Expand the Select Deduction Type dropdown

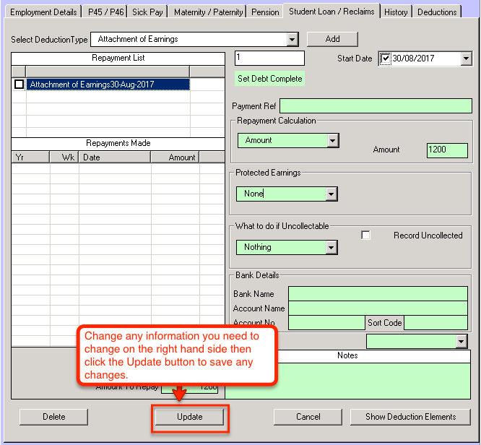click(x=292, y=39)
